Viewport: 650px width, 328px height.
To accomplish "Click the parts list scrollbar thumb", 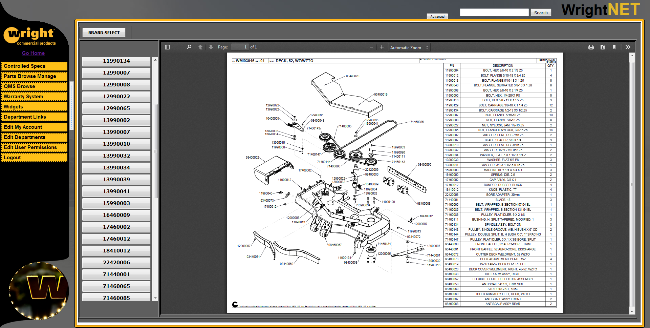I will 155,151.
